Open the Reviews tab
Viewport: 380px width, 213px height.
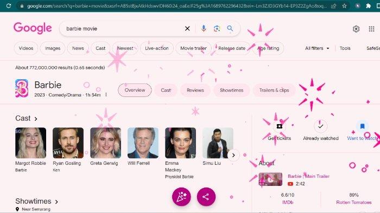195,90
